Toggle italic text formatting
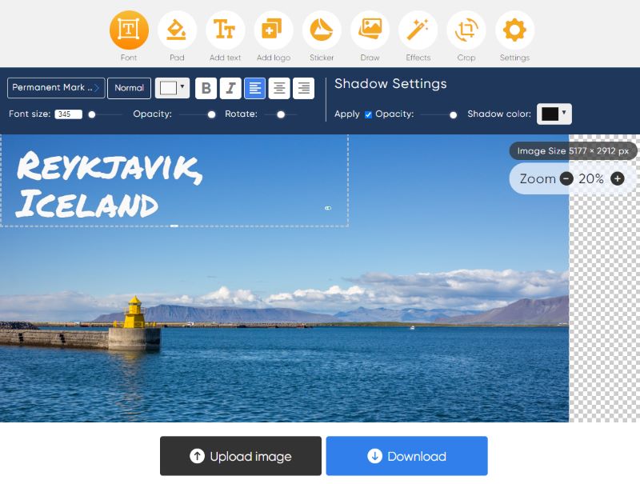Screen dimensions: 640x484 [230, 88]
